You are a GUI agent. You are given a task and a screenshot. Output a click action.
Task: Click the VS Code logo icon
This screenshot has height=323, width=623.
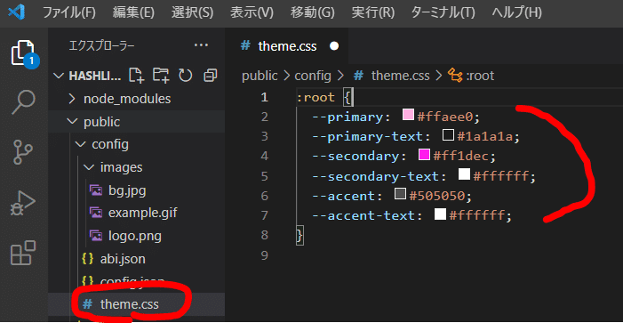pyautogui.click(x=16, y=13)
